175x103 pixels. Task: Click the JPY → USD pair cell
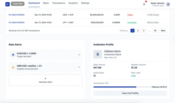68,22
